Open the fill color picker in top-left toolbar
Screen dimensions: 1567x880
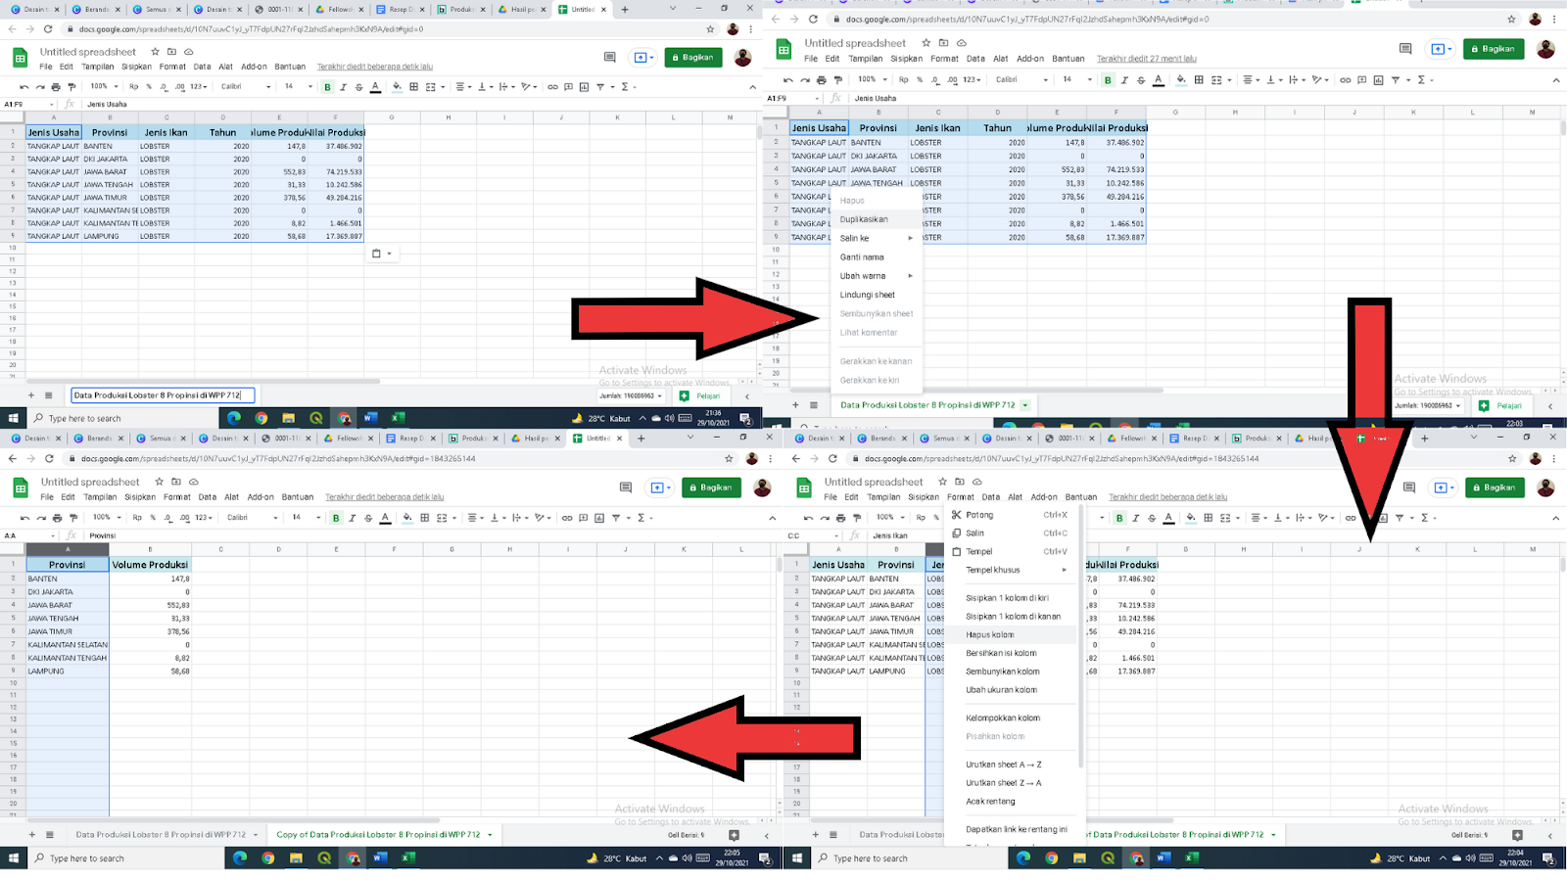(x=397, y=87)
